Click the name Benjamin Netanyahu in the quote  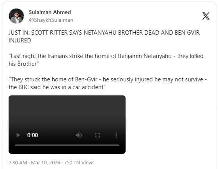[145, 56]
